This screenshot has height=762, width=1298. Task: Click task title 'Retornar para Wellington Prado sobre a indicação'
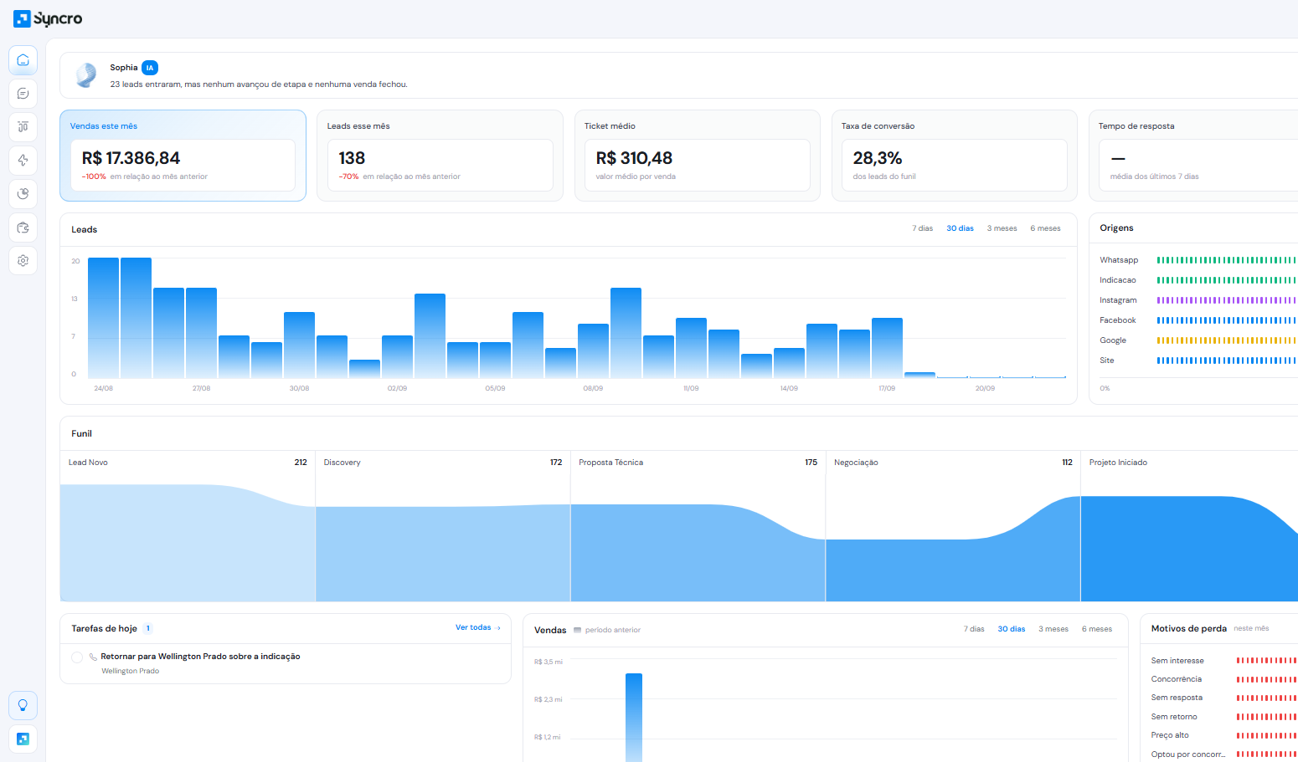point(200,657)
